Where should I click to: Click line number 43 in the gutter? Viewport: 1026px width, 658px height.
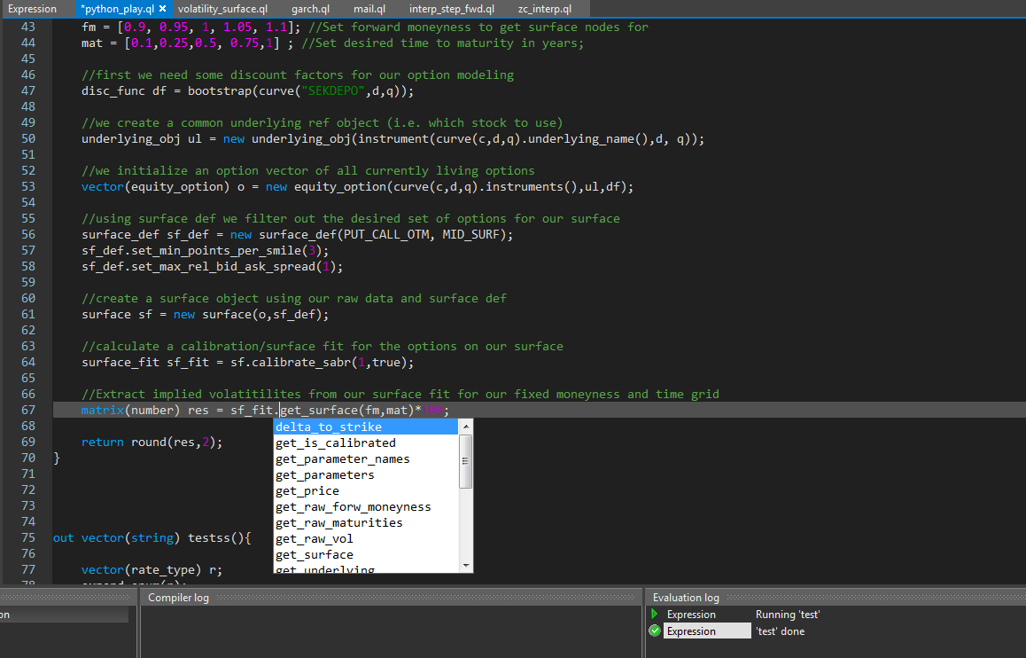(x=28, y=27)
